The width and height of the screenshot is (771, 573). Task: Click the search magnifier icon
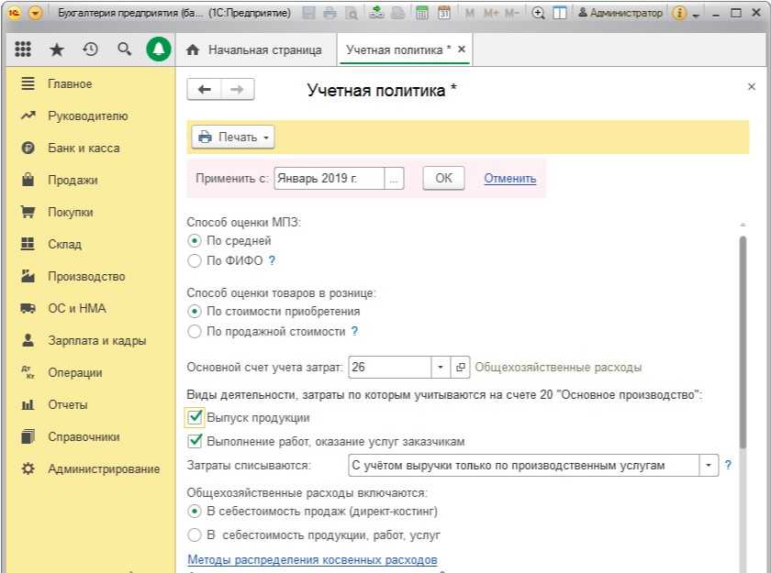tap(124, 50)
